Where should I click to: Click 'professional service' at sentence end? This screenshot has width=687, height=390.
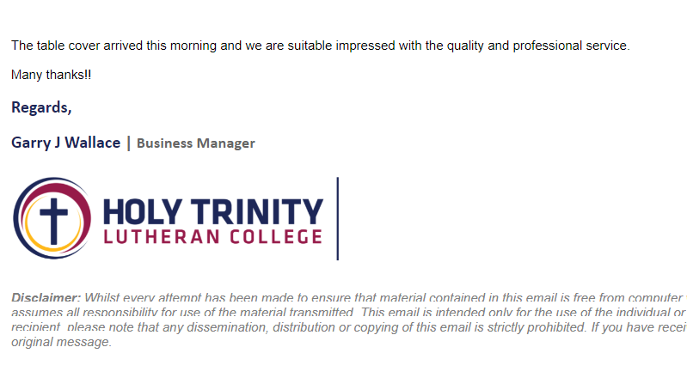coord(570,46)
